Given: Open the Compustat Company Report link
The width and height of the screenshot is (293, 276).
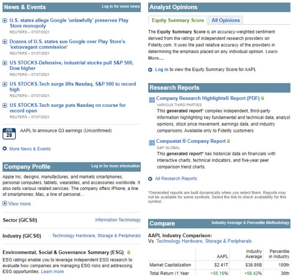Looking at the screenshot, I should pyautogui.click(x=191, y=141).
